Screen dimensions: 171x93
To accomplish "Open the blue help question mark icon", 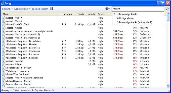I will (x=107, y=9).
